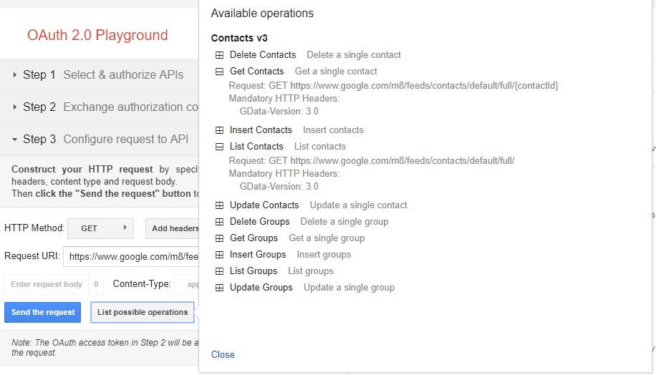Expand Step 2 Exchange authorization code
Image resolution: width=656 pixels, height=375 pixels.
tap(99, 107)
